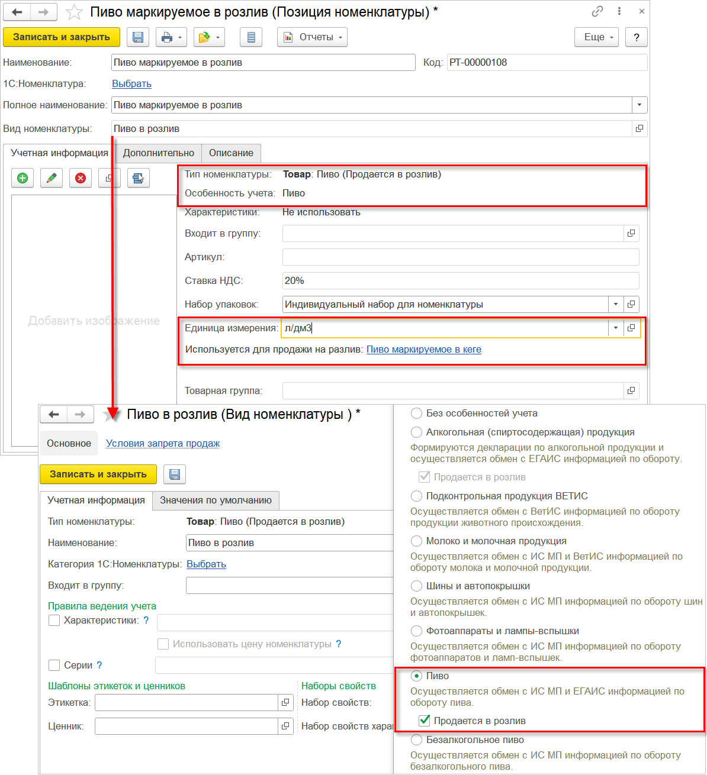
Task: Click the list/document icon in the toolbar
Action: [251, 37]
